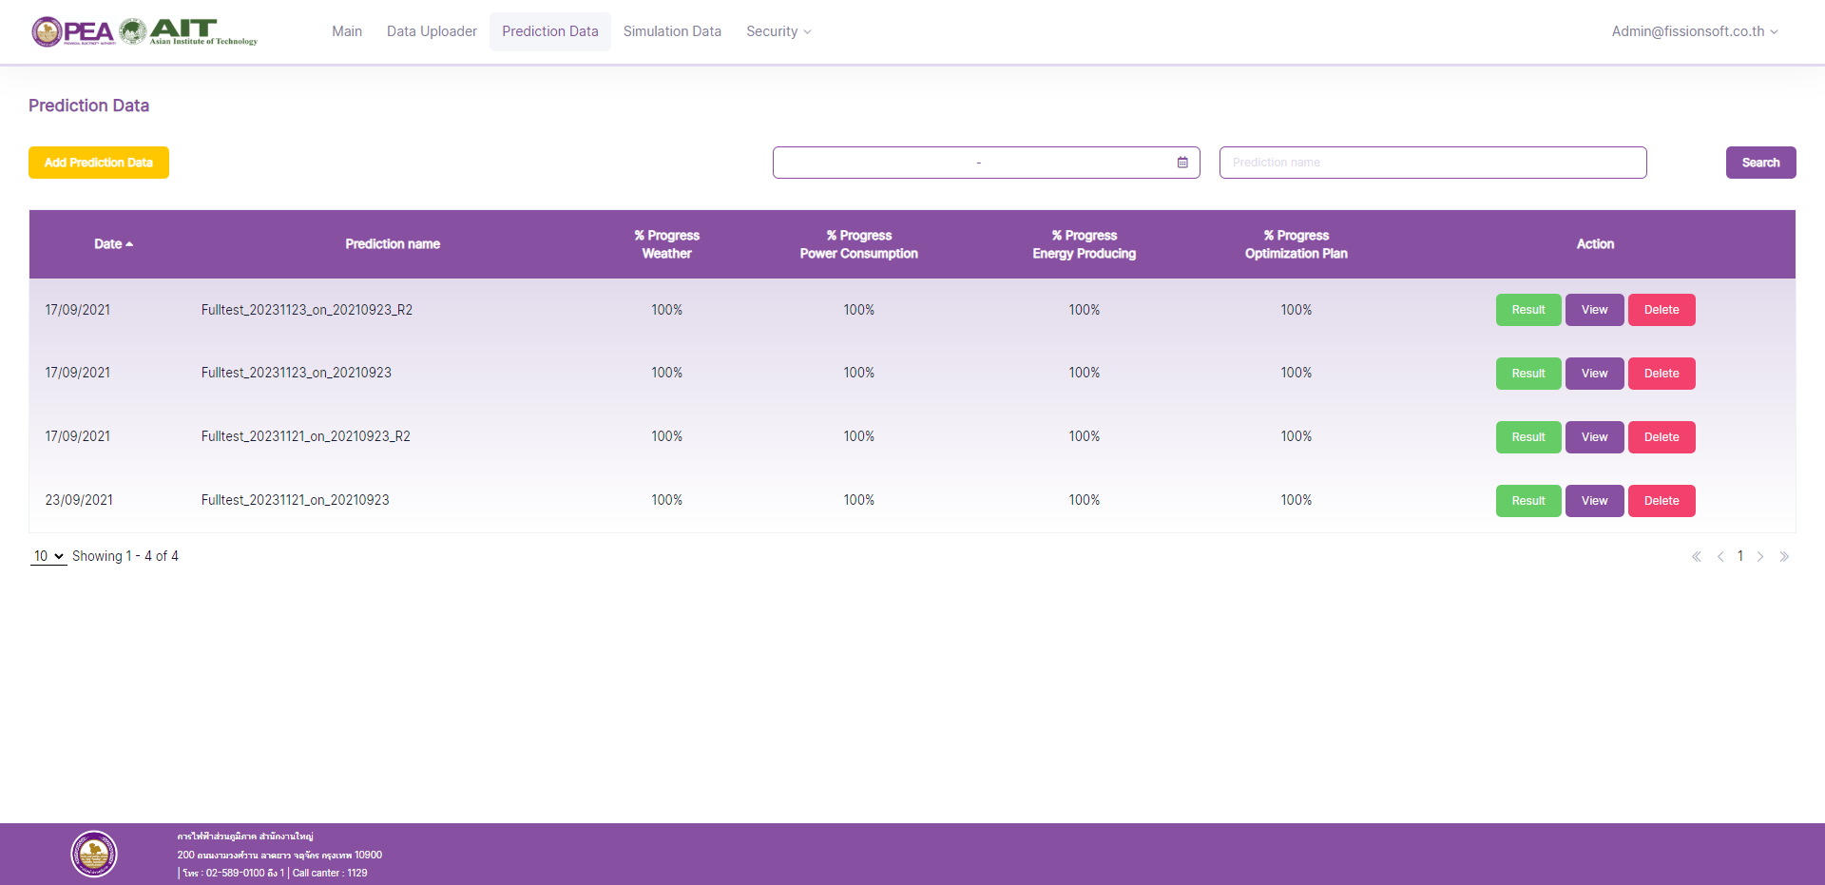Switch to the Simulation Data tab
Screen dimensions: 1825x885
click(672, 31)
